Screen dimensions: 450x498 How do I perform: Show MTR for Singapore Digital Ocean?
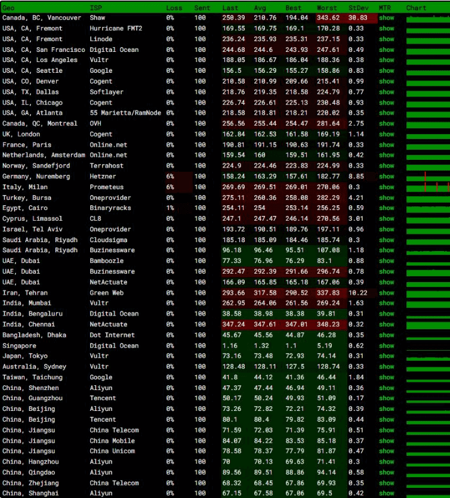coord(386,346)
